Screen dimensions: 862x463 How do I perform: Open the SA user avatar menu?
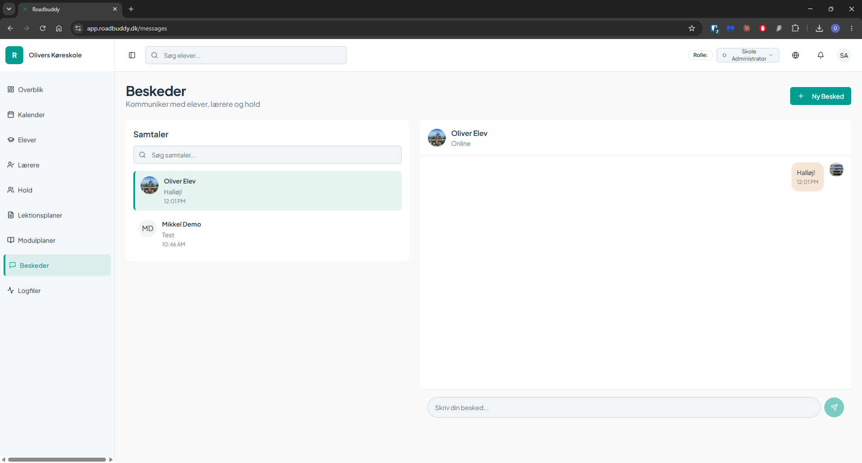pyautogui.click(x=844, y=55)
